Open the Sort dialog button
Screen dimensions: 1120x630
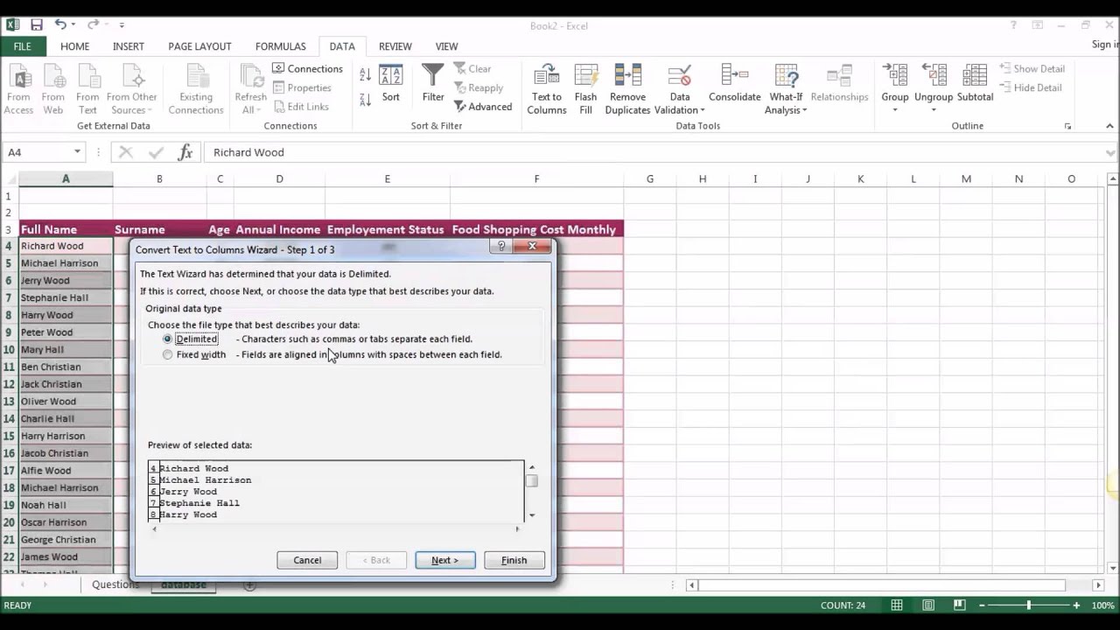click(x=390, y=84)
